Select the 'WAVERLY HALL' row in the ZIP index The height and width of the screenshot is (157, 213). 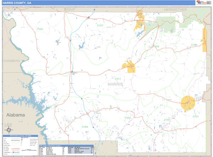point(81,151)
